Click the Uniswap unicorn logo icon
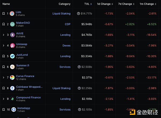This screenshot has height=118, width=161. 12,46
